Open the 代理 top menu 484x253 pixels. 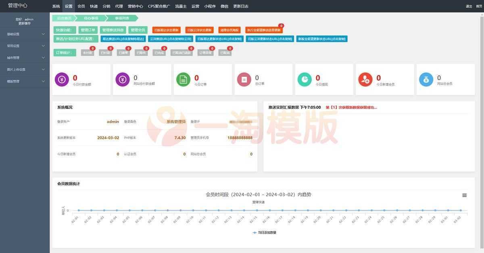119,6
